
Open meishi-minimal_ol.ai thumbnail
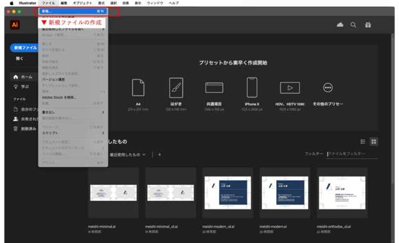pyautogui.click(x=170, y=193)
